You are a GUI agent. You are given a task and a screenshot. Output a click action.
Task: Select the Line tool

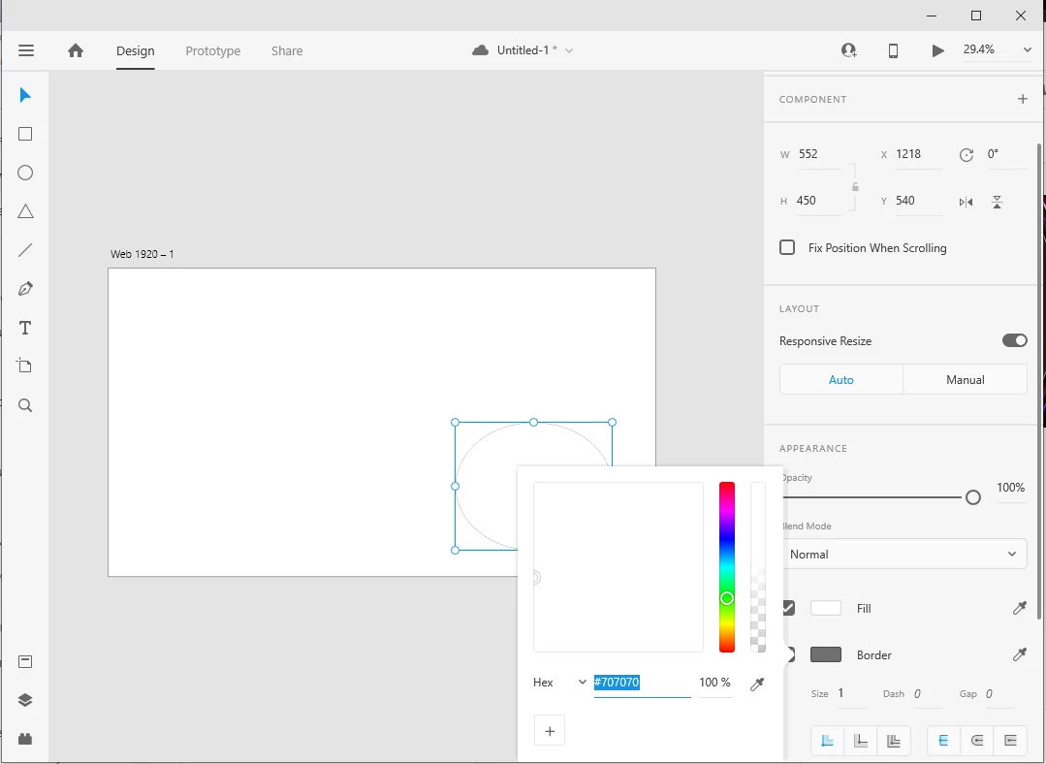click(x=25, y=250)
